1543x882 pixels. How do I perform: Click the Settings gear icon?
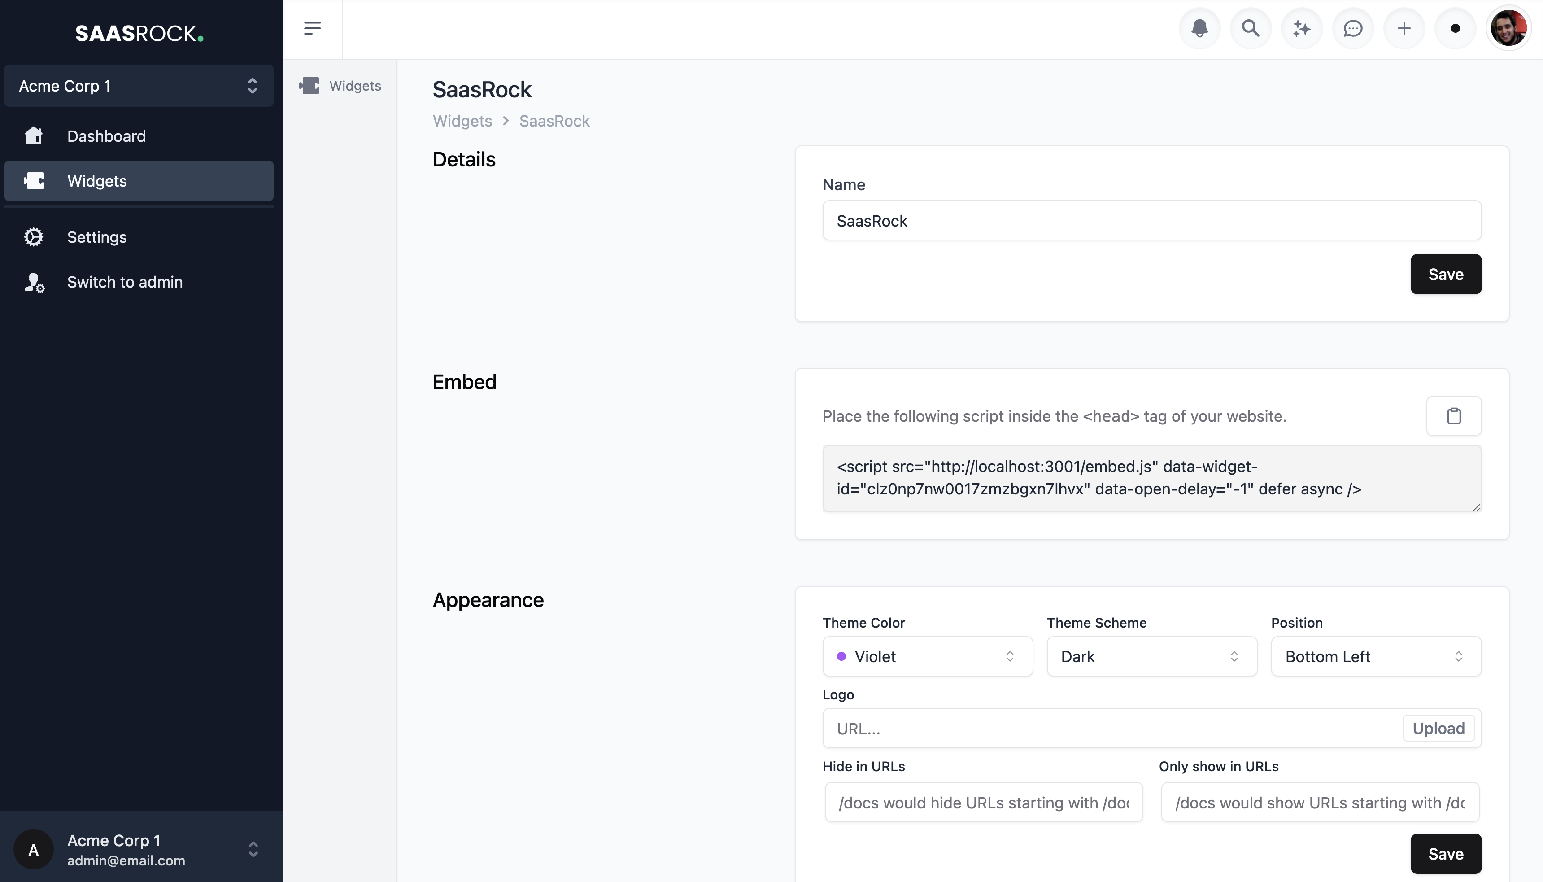[34, 237]
